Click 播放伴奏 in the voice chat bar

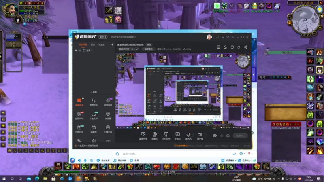120,160
